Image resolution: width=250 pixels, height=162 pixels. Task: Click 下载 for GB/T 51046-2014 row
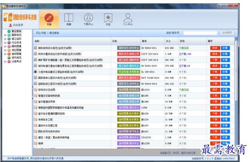[215, 78]
